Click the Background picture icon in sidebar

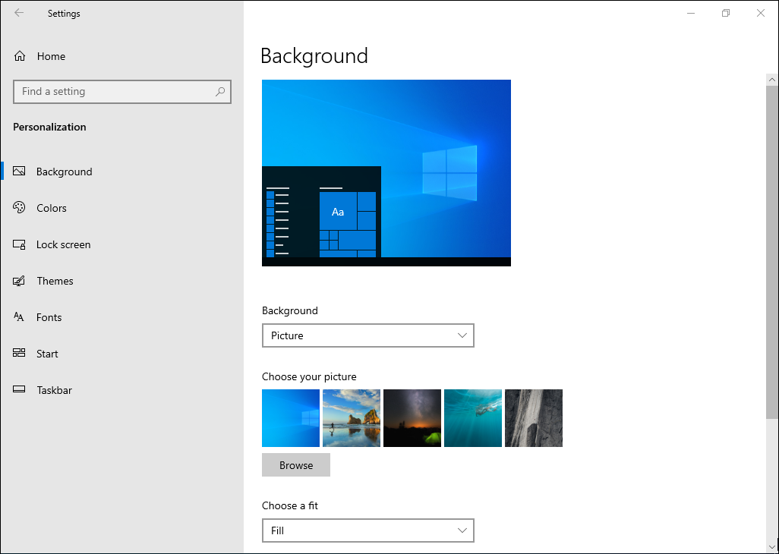pos(19,172)
